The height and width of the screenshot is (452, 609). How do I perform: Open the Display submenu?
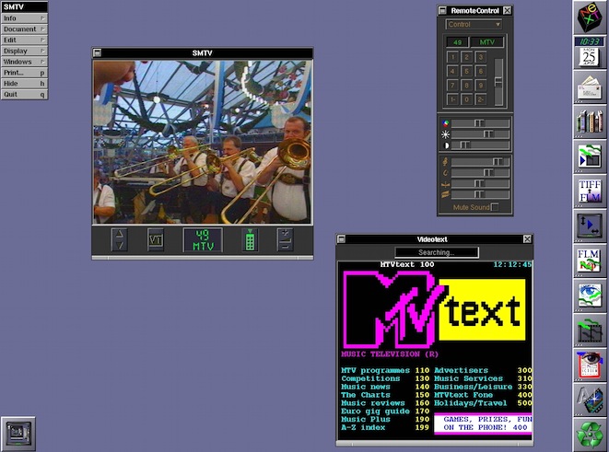tap(24, 51)
